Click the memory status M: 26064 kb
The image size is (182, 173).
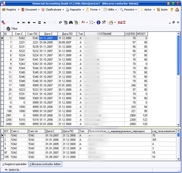point(12,170)
